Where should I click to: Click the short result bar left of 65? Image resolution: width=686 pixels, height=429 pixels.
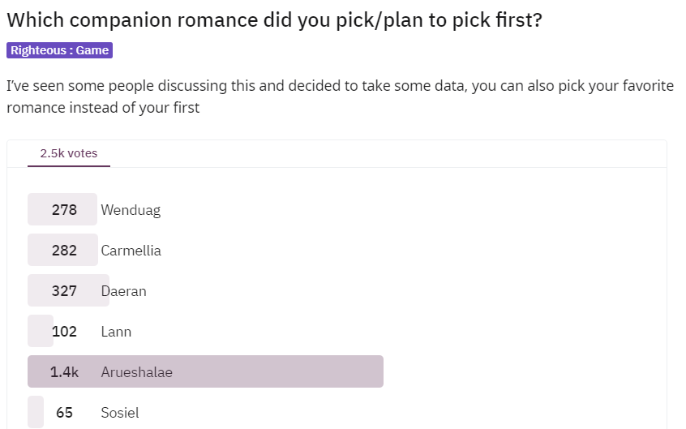pyautogui.click(x=36, y=412)
